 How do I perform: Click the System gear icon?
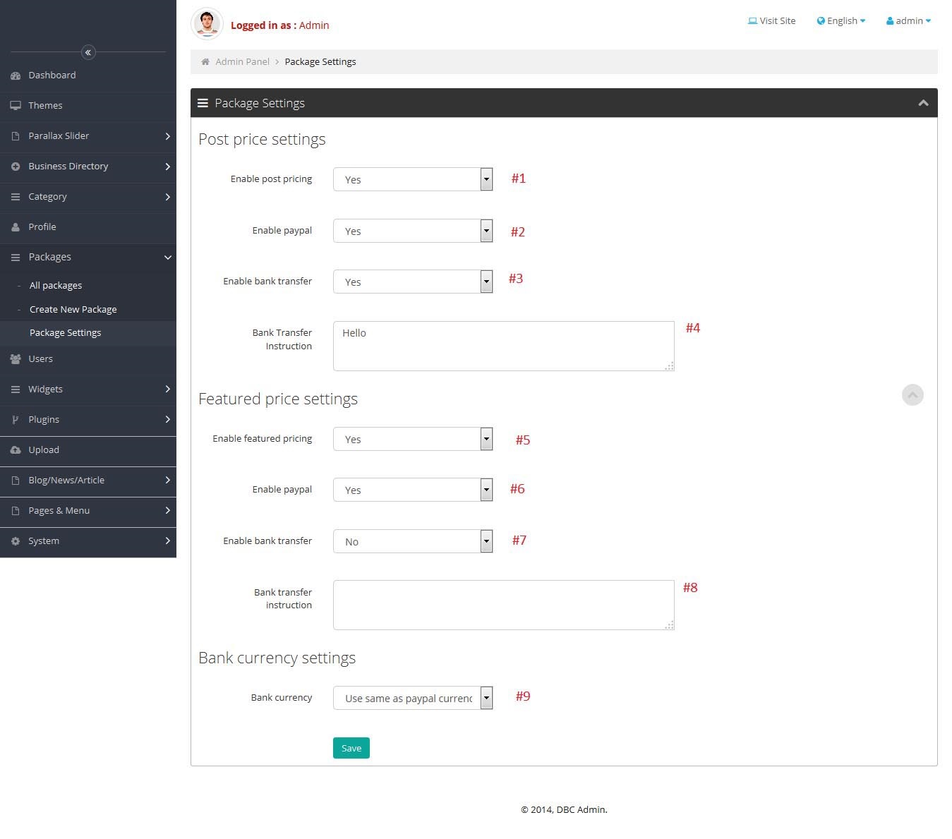[16, 541]
